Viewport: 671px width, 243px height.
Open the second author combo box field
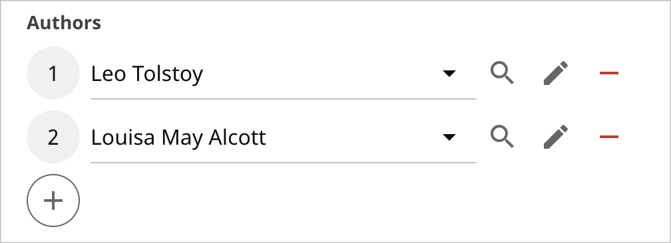click(284, 137)
